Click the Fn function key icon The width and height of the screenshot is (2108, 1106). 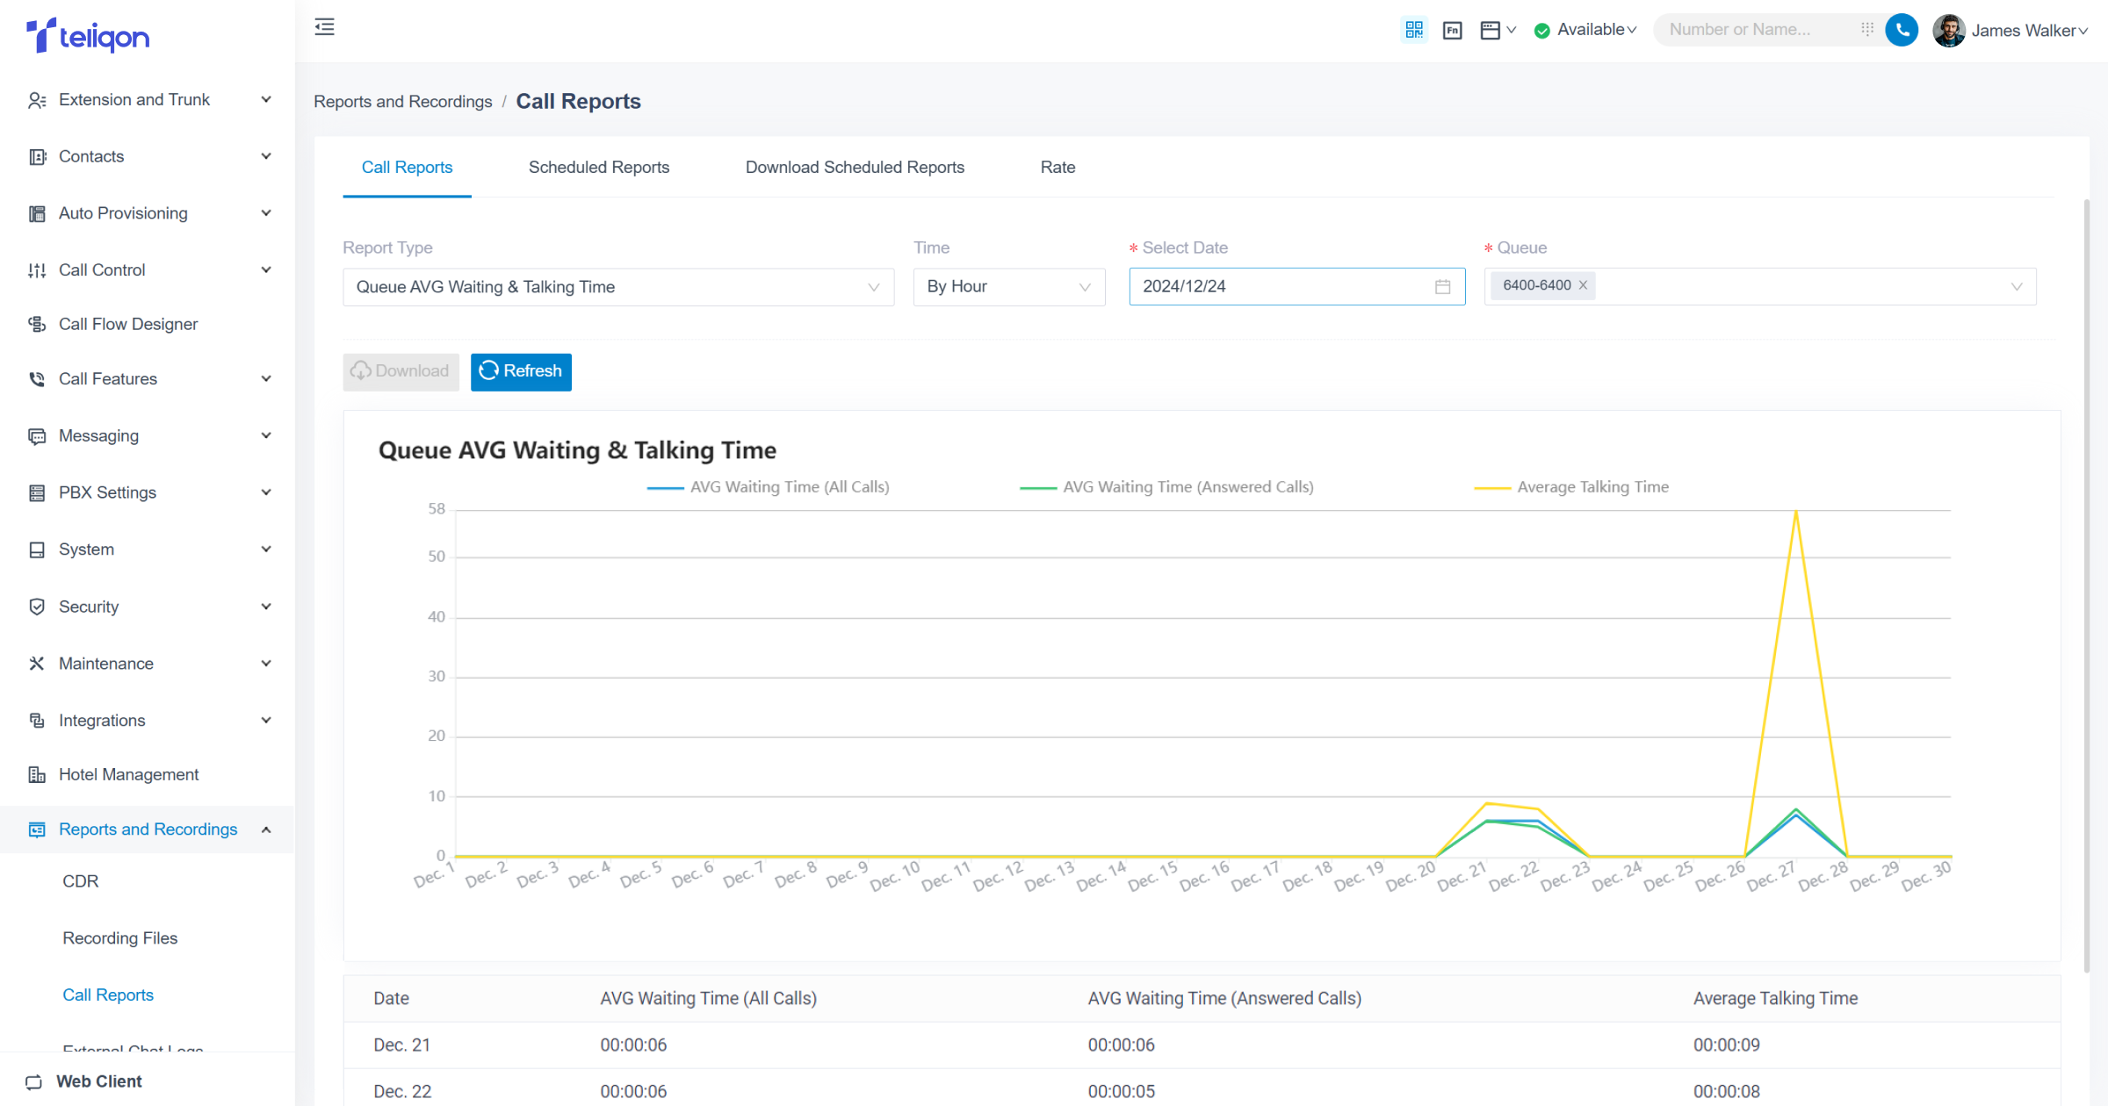[1452, 30]
